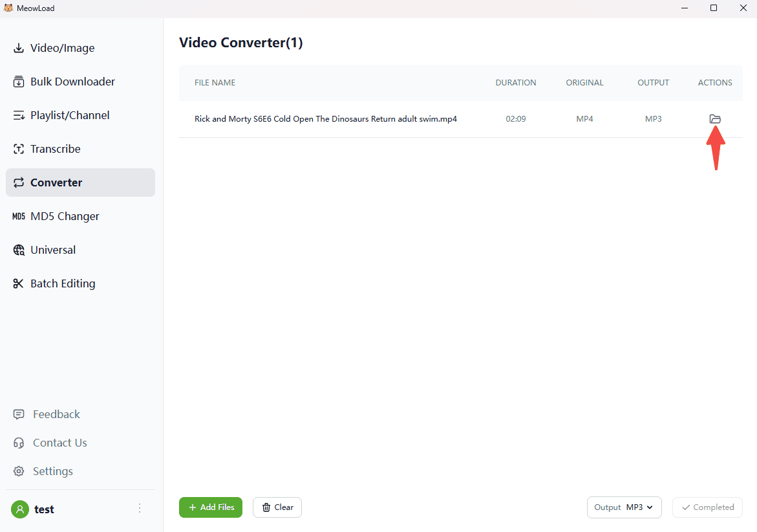Open the three-dot account options menu
Image resolution: width=757 pixels, height=532 pixels.
tap(140, 509)
